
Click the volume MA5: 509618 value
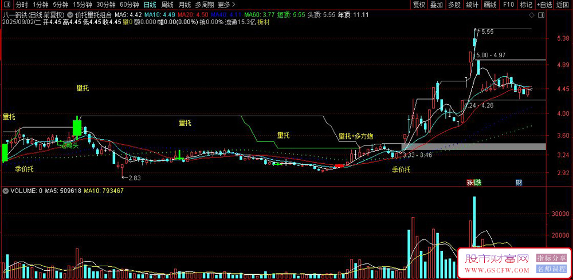(63, 191)
